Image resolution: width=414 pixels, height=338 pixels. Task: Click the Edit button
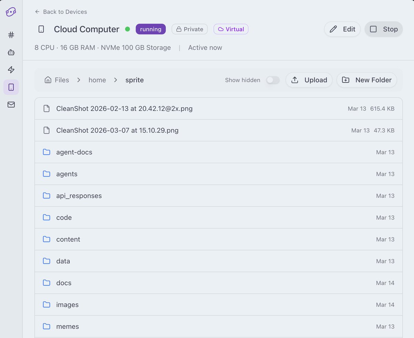coord(342,29)
